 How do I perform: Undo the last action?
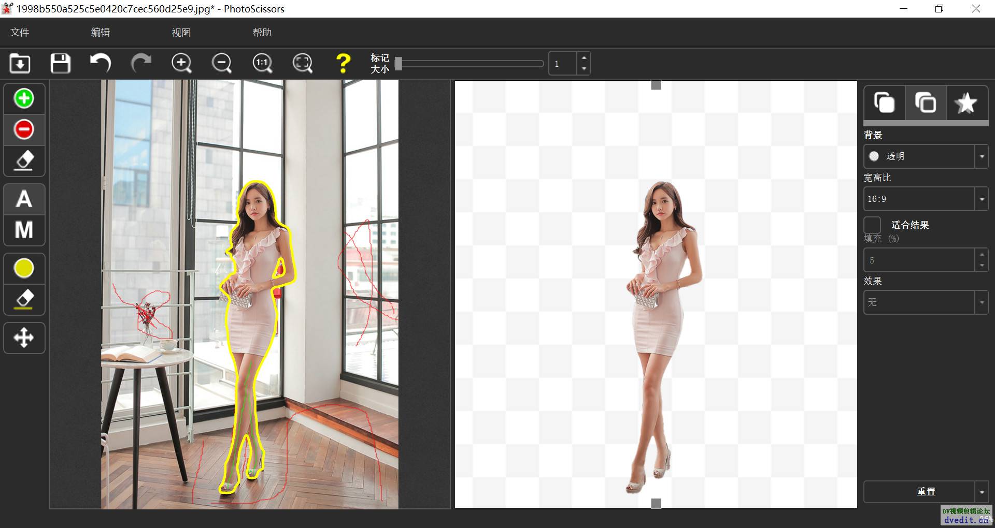click(101, 64)
